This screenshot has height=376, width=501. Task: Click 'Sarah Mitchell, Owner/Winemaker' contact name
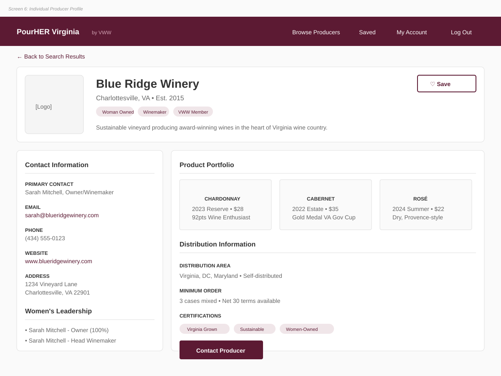(69, 192)
